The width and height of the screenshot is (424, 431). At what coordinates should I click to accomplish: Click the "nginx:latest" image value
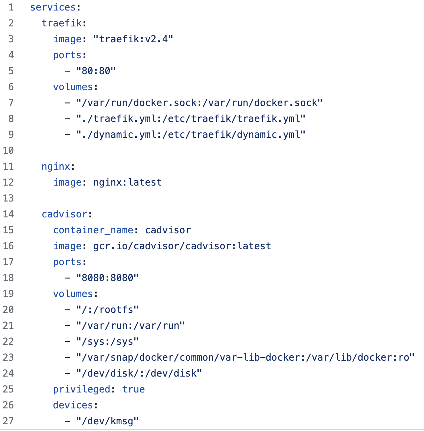[x=127, y=182]
